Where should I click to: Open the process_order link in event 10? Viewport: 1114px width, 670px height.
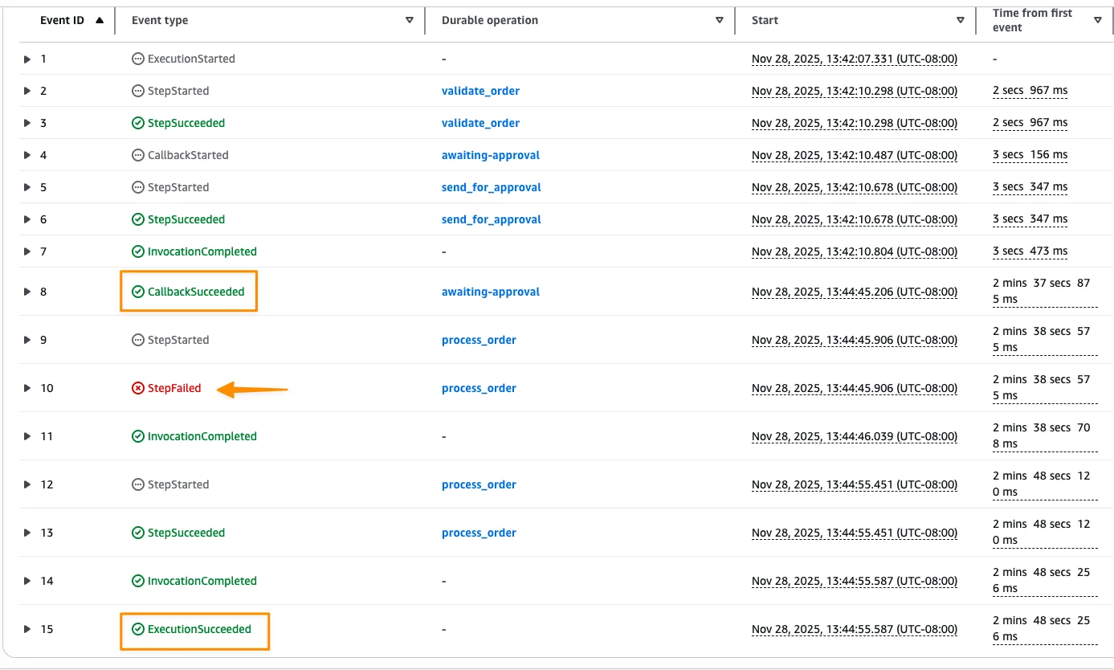479,388
